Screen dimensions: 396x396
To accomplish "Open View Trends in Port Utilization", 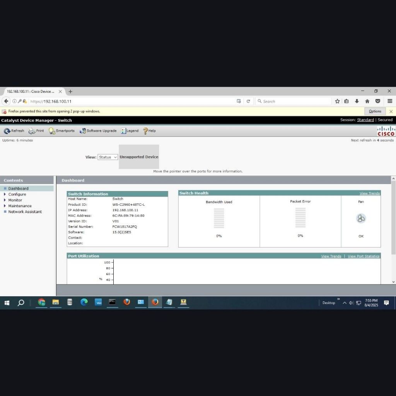I will click(x=331, y=256).
